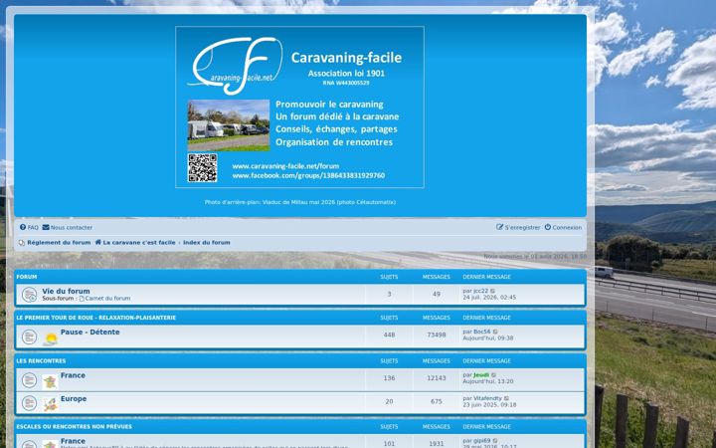Click the pencil icon beside S'enregistrer
Screen dimensions: 716x448
(x=500, y=227)
